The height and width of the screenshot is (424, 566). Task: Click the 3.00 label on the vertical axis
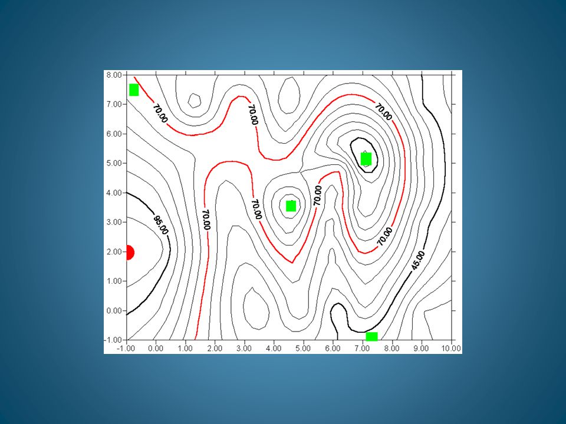tap(114, 222)
